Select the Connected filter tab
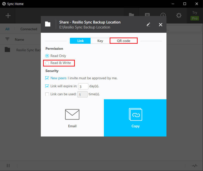 [x=29, y=29]
